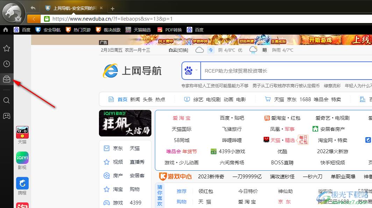Open the toolbox briefcase icon in sidebar
Image resolution: width=372 pixels, height=208 pixels.
(6, 79)
